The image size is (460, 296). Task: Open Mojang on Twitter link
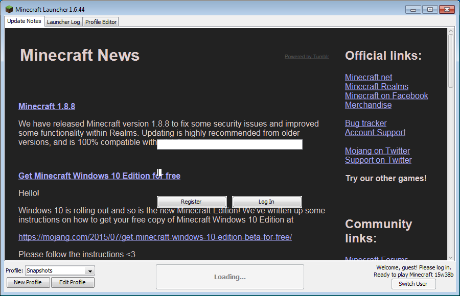tap(378, 151)
